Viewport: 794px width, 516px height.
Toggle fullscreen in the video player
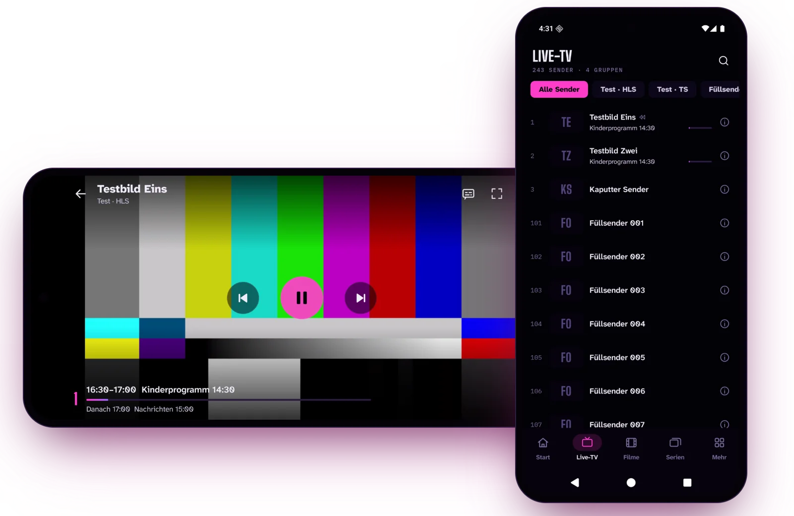(x=497, y=194)
